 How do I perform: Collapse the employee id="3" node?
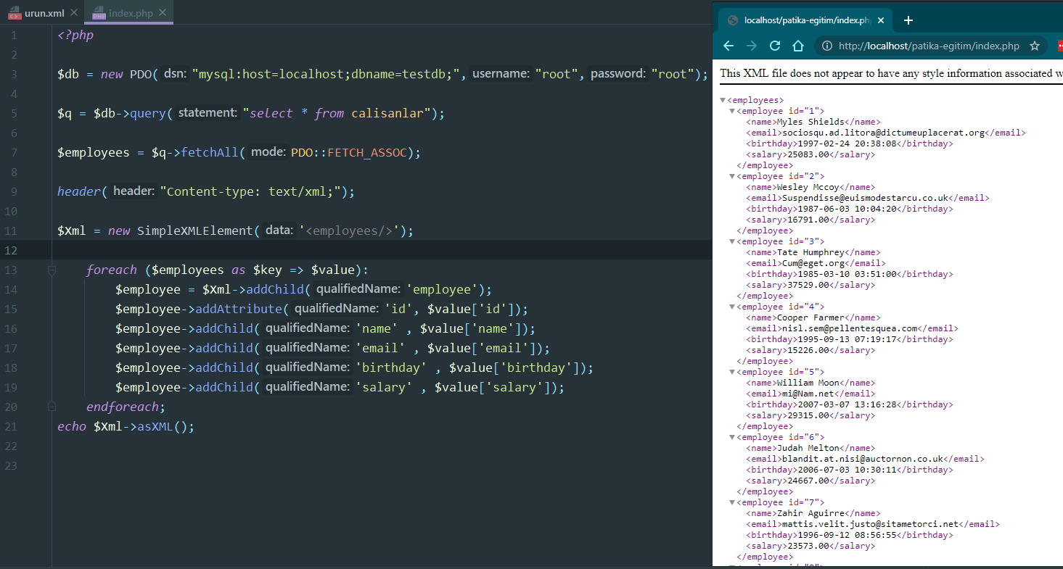coord(732,241)
